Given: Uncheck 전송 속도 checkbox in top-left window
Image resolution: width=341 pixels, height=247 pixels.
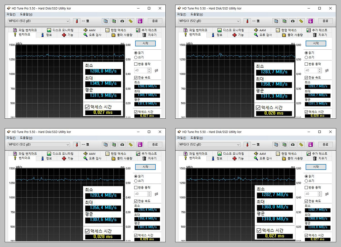Looking at the screenshot, I should pyautogui.click(x=136, y=78).
